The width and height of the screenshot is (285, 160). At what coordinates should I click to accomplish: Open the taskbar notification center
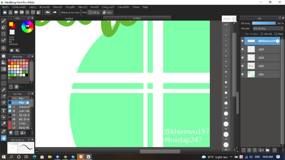pos(278,157)
